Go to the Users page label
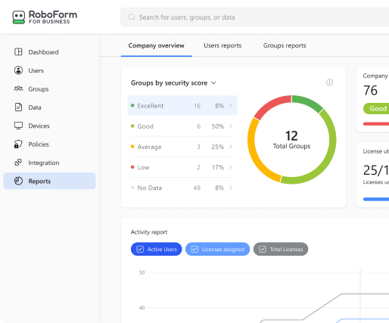389x323 pixels. pyautogui.click(x=36, y=70)
